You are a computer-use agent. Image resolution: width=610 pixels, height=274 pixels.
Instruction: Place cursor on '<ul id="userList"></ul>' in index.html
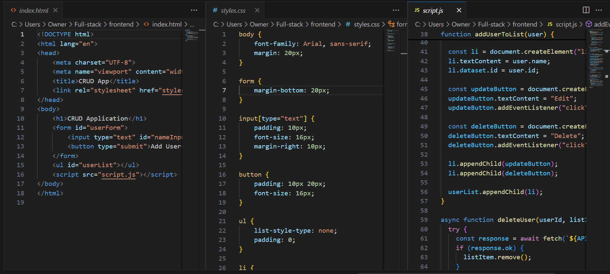pos(96,165)
